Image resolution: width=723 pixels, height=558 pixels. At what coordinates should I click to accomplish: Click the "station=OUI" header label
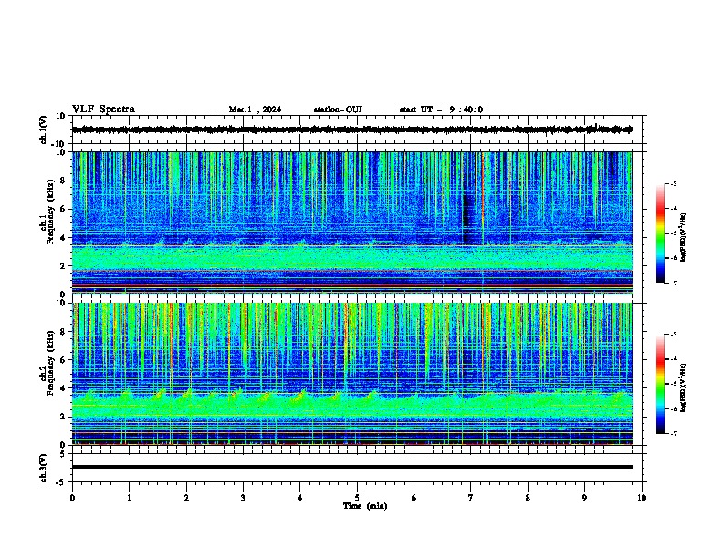click(x=338, y=109)
